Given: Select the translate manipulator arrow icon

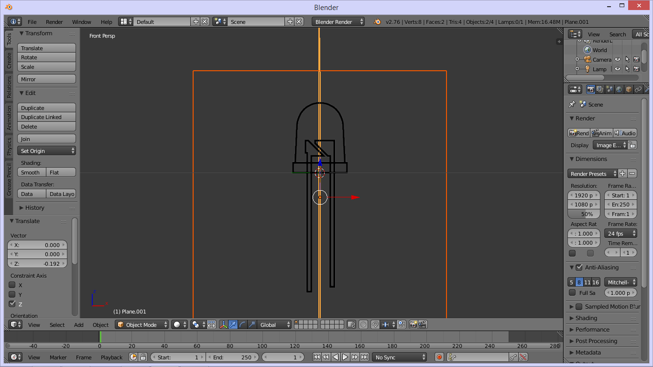Looking at the screenshot, I should pos(233,324).
